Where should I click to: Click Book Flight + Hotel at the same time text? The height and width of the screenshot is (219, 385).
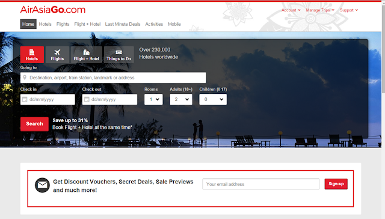click(x=92, y=128)
